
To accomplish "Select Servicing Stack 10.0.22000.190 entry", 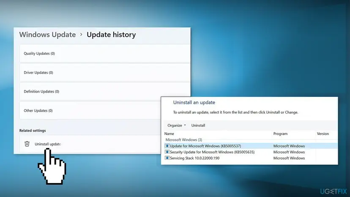I will click(194, 158).
